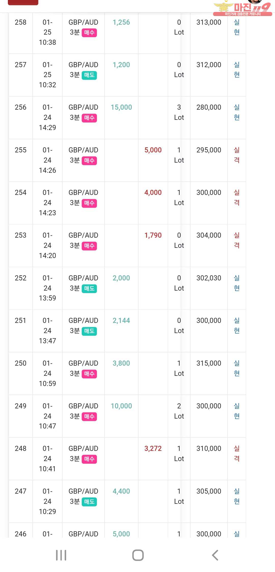This screenshot has height=572, width=275.
Task: Tap the 1,790 loss amount
Action: [x=153, y=235]
